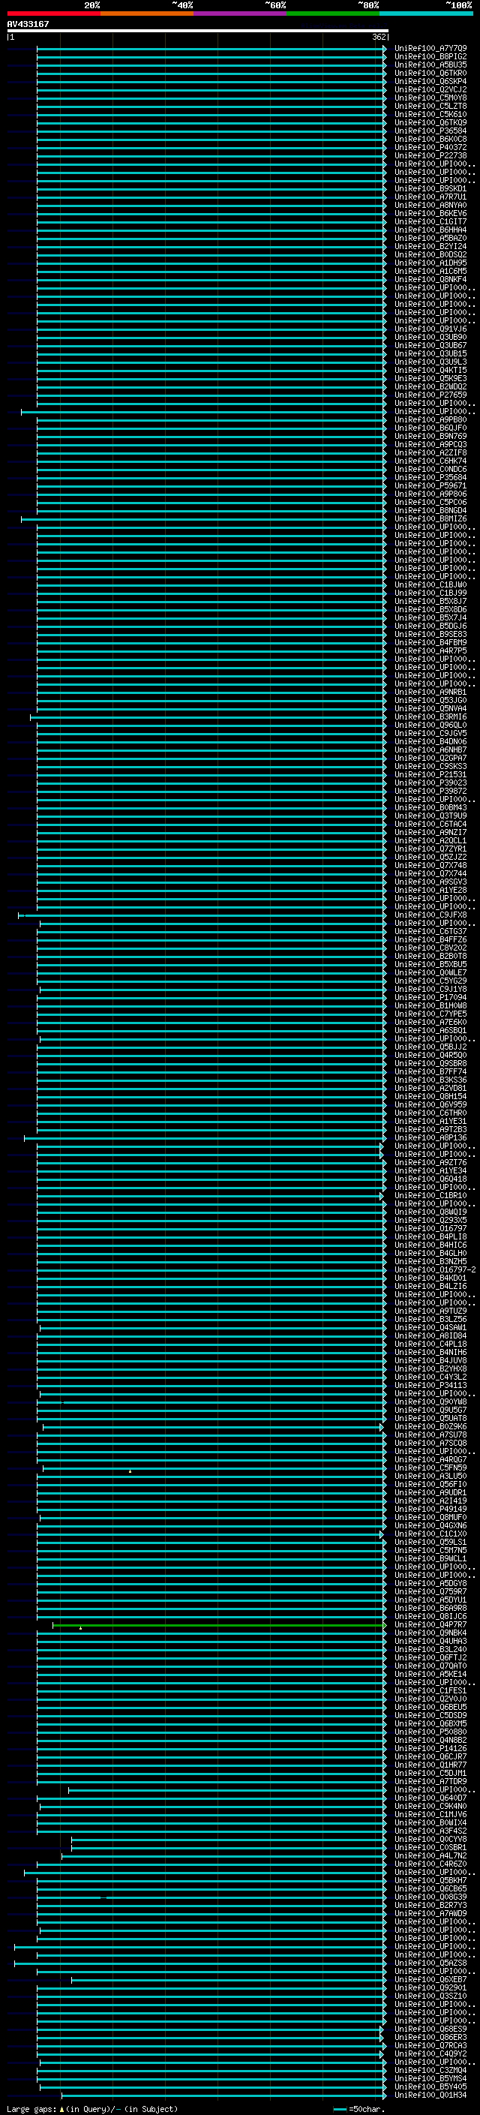Click the cyan ~100% identity legend segment
The width and height of the screenshot is (480, 2115).
coord(427,14)
